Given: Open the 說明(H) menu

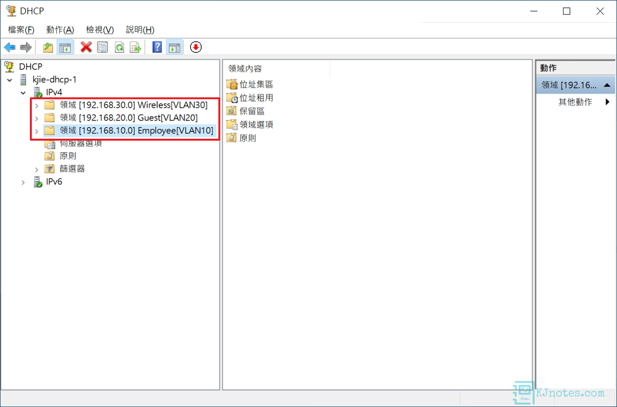Looking at the screenshot, I should click(140, 30).
